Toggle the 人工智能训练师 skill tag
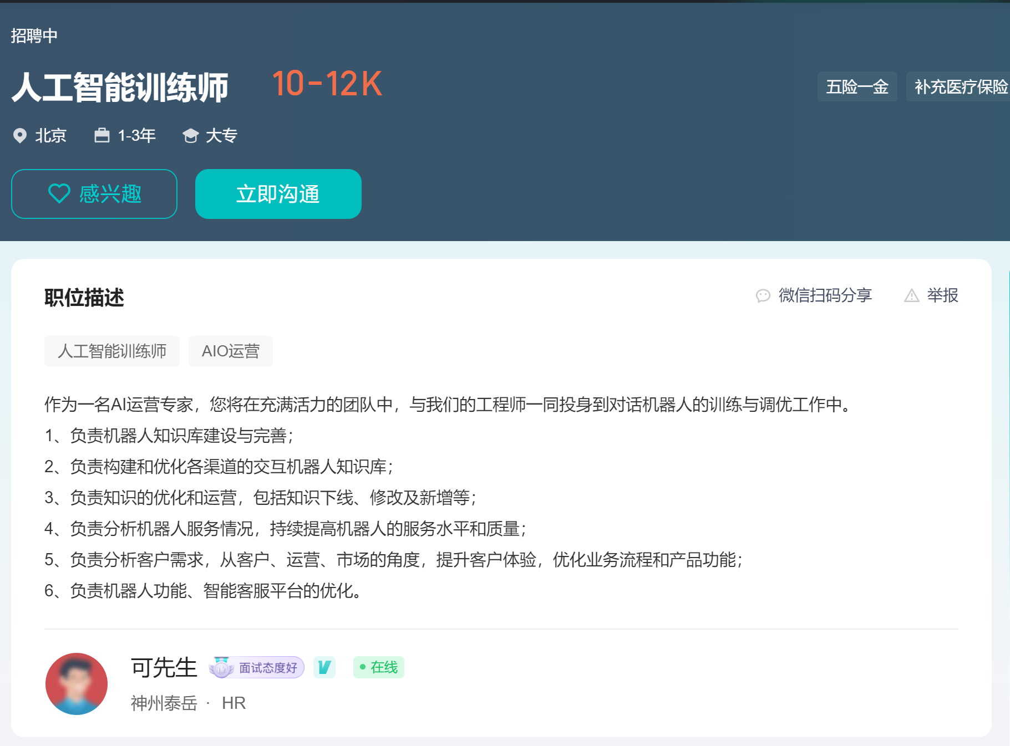Screen dimensions: 1010x746 pyautogui.click(x=111, y=351)
